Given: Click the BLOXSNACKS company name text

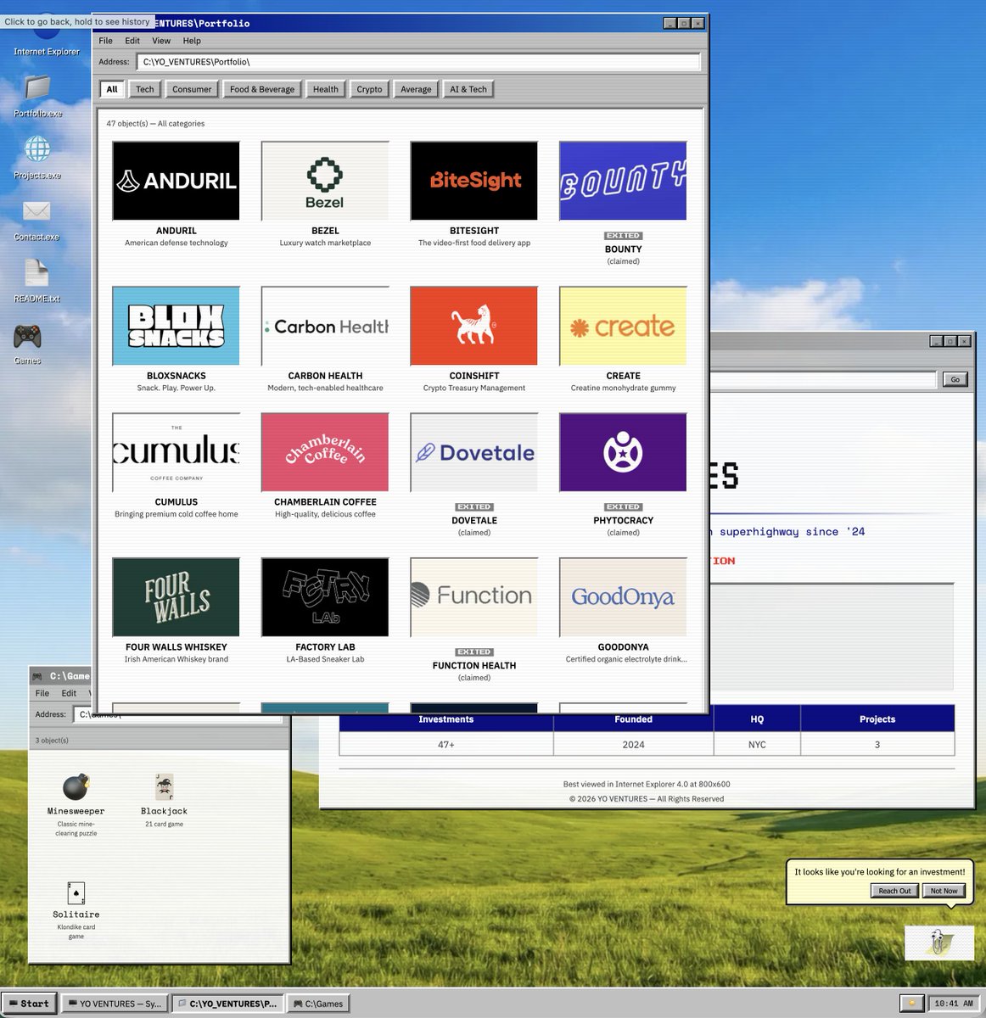Looking at the screenshot, I should pos(176,376).
